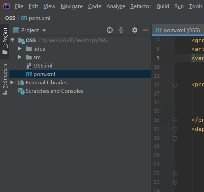Image resolution: width=204 pixels, height=192 pixels.
Task: Expand External Libraries node
Action: tap(12, 83)
